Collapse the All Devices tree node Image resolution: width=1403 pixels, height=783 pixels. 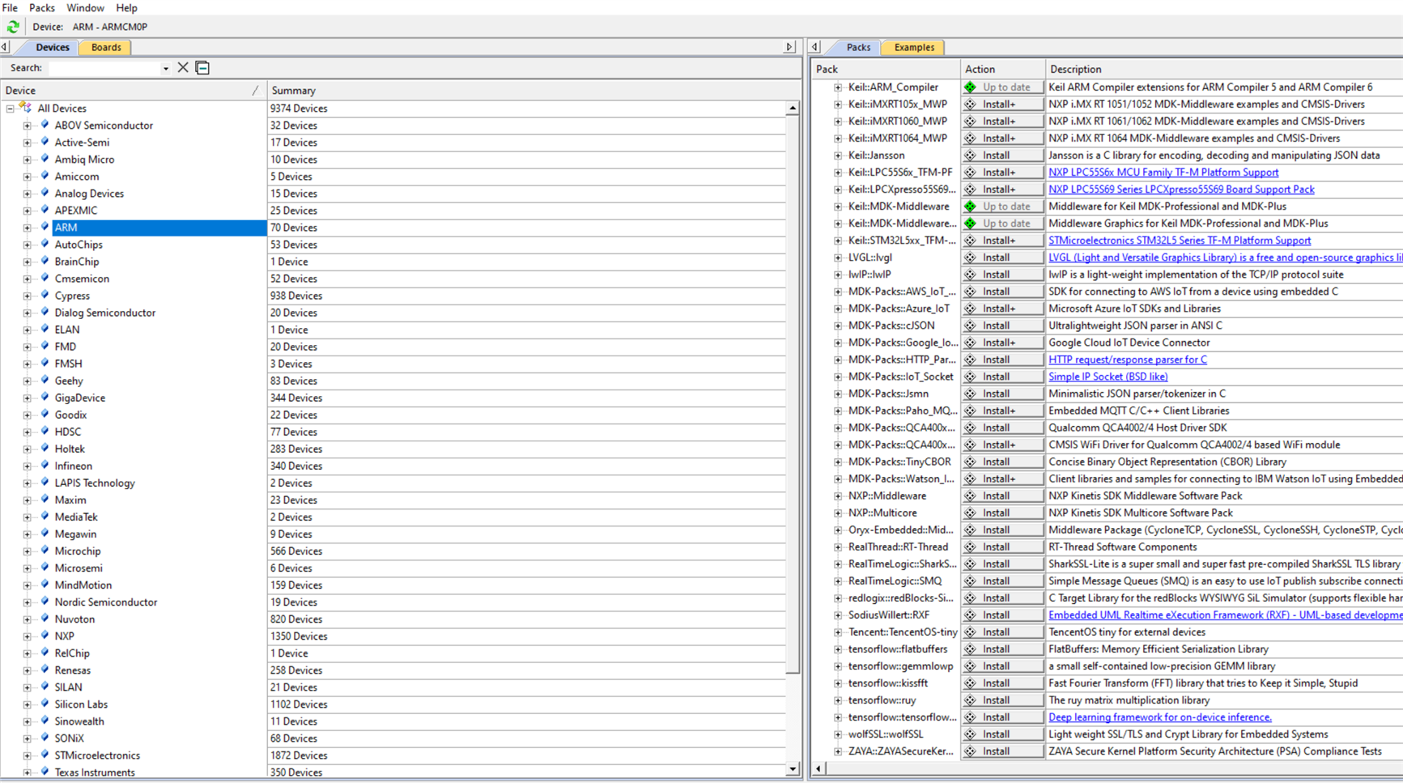(x=10, y=109)
